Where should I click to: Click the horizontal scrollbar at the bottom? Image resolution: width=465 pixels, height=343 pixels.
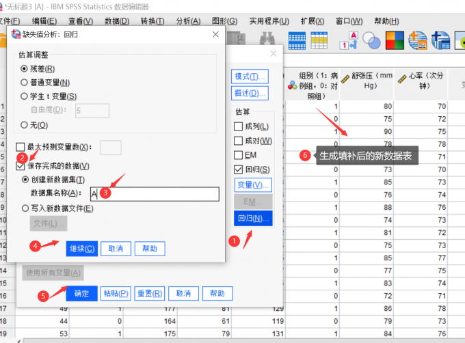pos(243,341)
